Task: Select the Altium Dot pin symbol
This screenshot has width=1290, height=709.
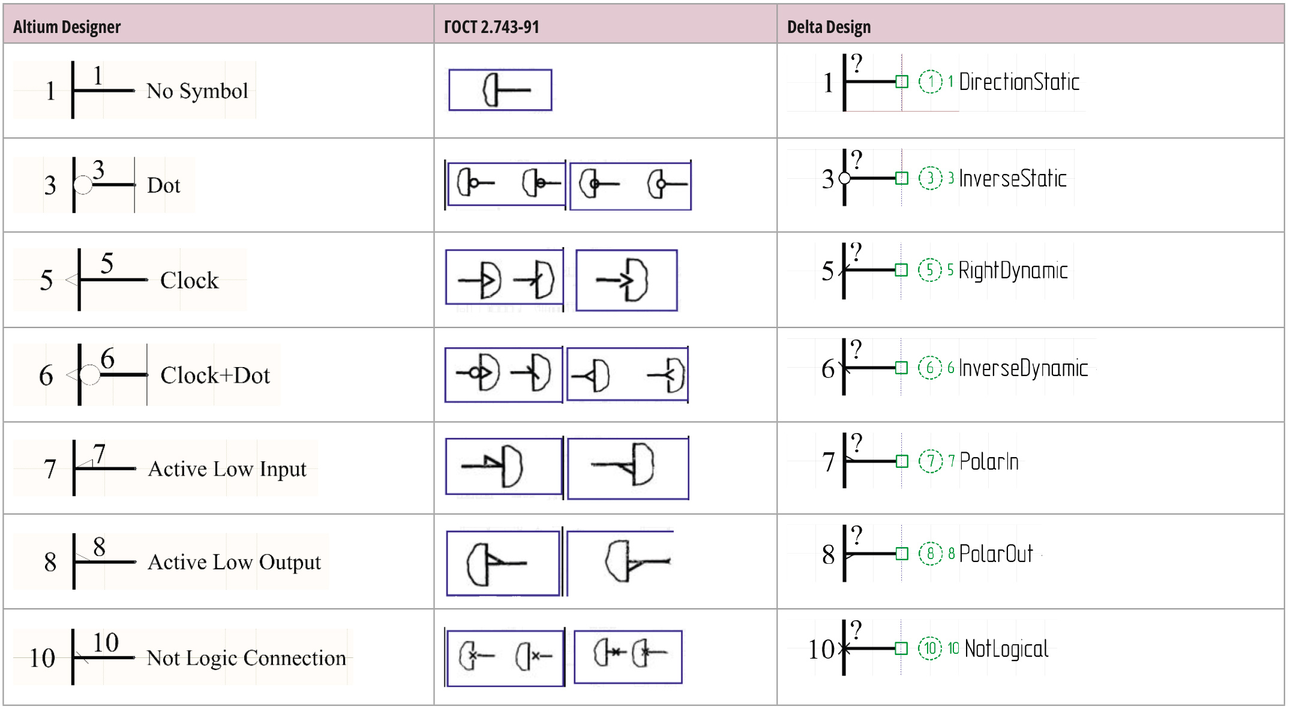Action: pyautogui.click(x=104, y=185)
